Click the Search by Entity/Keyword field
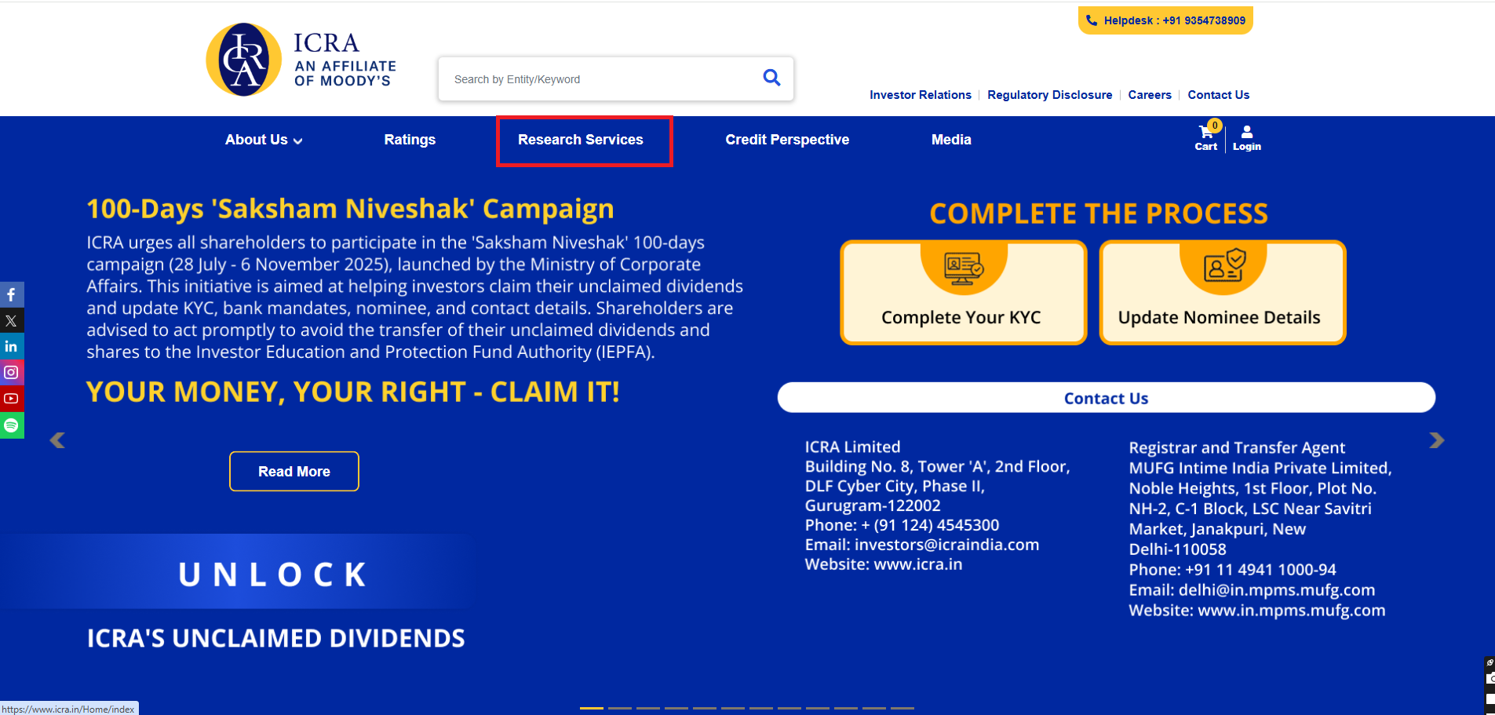 pos(596,79)
